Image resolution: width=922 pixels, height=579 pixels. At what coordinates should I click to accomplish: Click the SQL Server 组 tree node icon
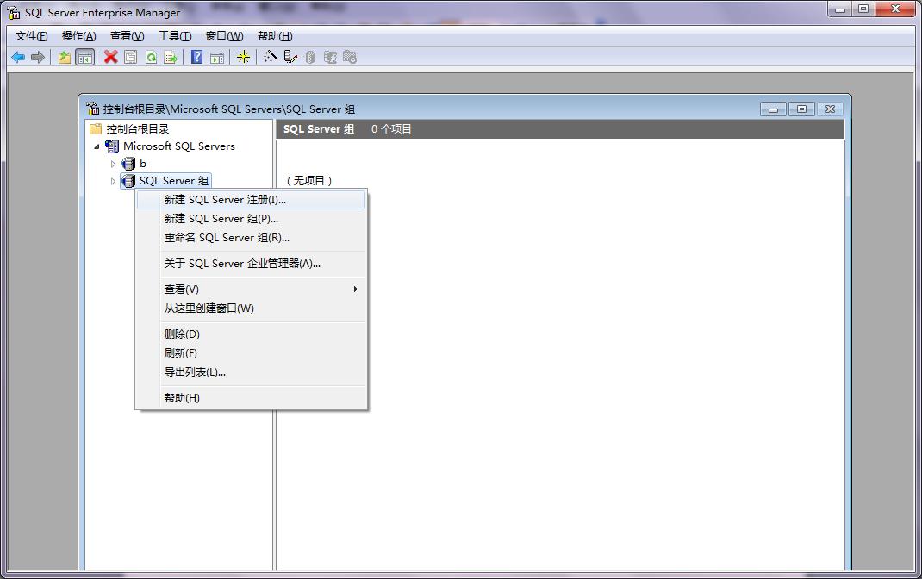pyautogui.click(x=128, y=181)
